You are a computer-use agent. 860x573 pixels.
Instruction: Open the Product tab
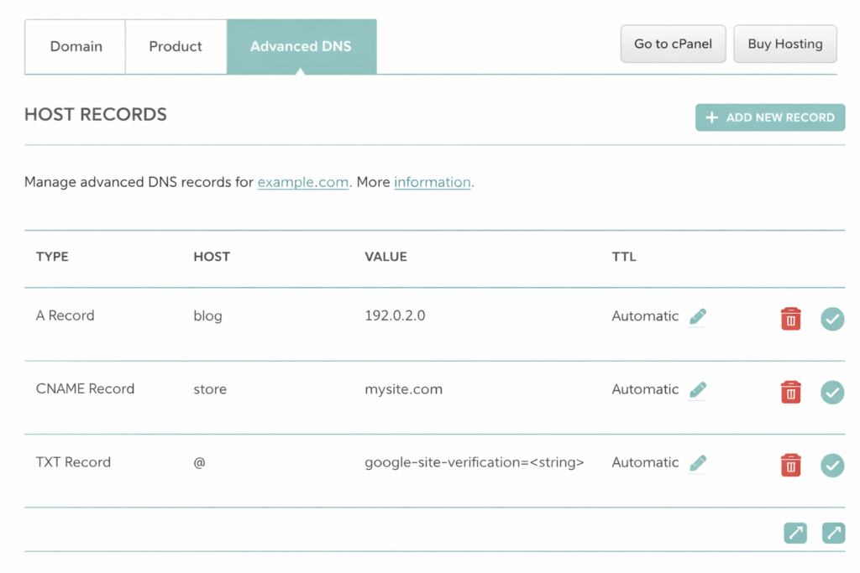176,46
